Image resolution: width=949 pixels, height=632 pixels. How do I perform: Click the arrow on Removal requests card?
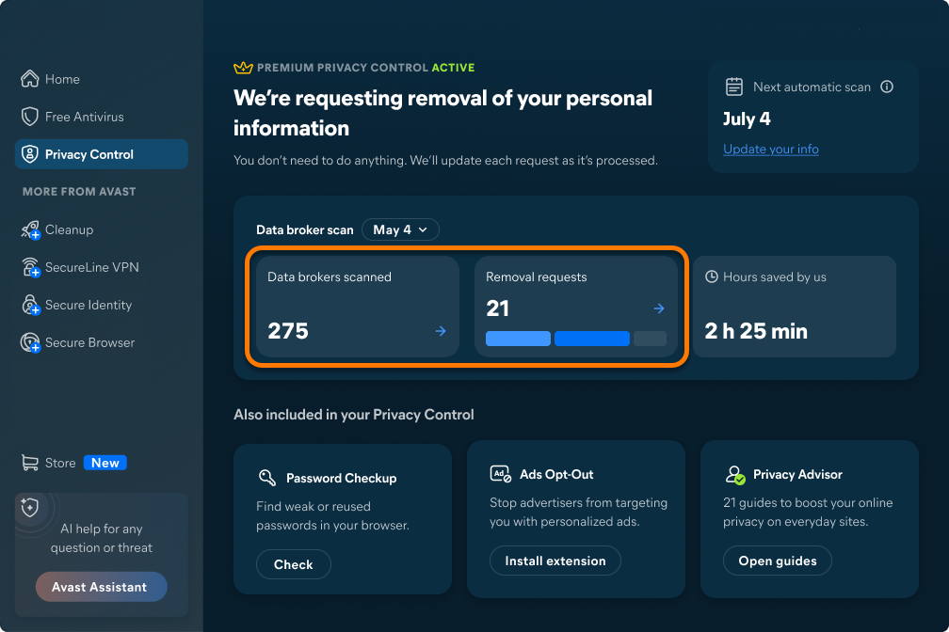(x=659, y=308)
